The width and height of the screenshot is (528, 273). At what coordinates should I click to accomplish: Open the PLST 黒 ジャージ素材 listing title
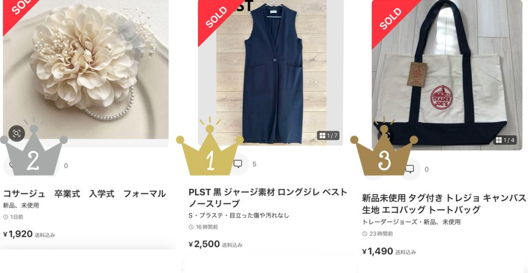[268, 198]
